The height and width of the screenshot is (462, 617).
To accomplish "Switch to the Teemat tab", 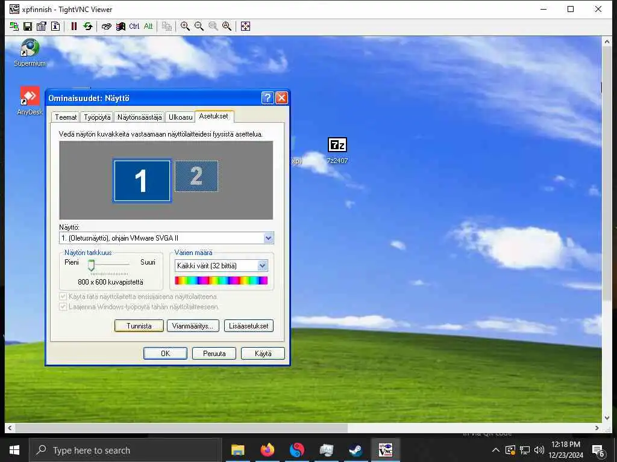I will (x=66, y=117).
